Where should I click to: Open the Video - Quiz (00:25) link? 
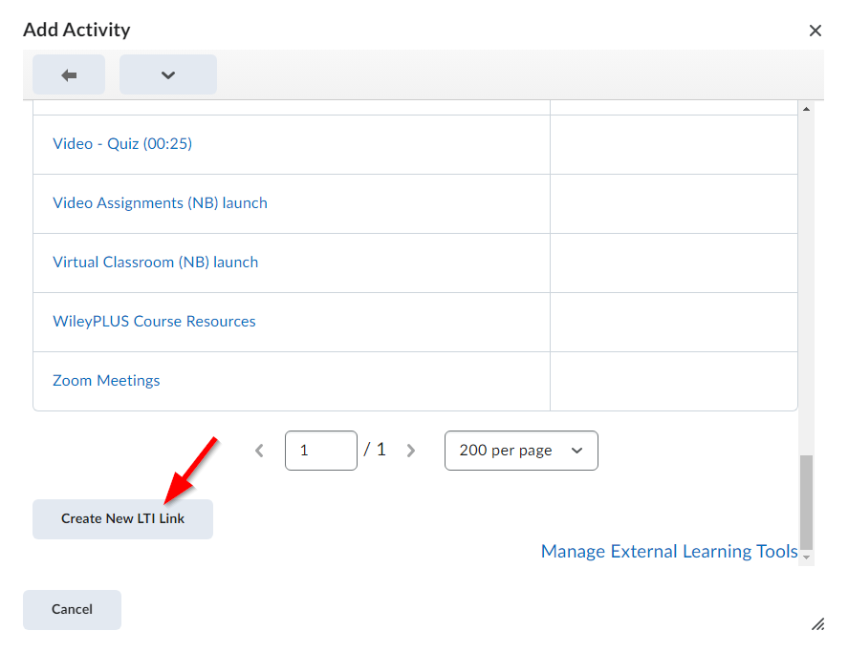point(122,144)
